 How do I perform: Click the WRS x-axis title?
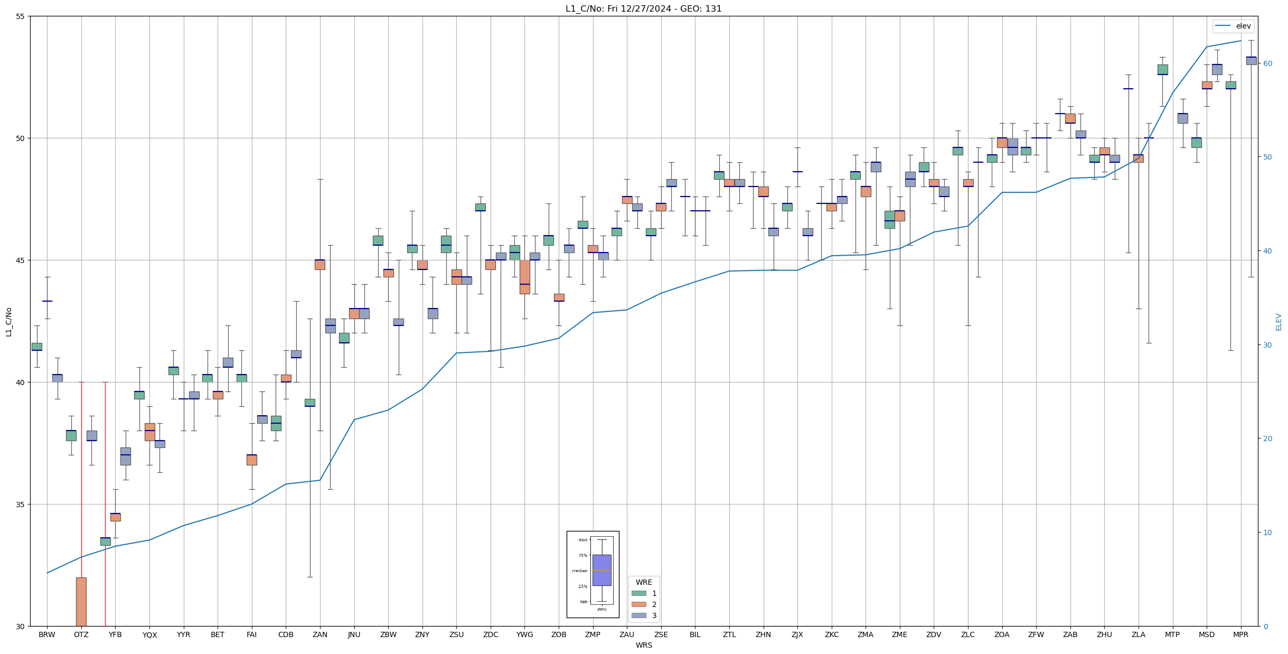644,645
